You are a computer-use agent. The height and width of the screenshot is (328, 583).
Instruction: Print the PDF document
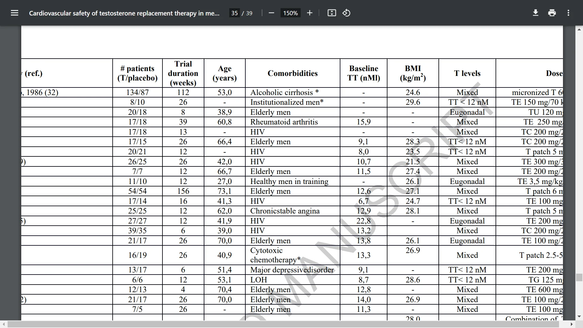pos(552,13)
